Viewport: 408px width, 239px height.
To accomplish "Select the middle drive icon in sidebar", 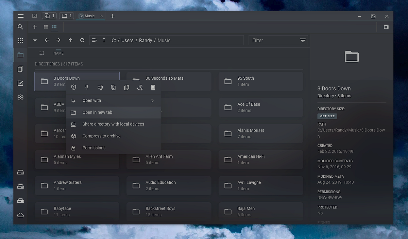I will 20,187.
